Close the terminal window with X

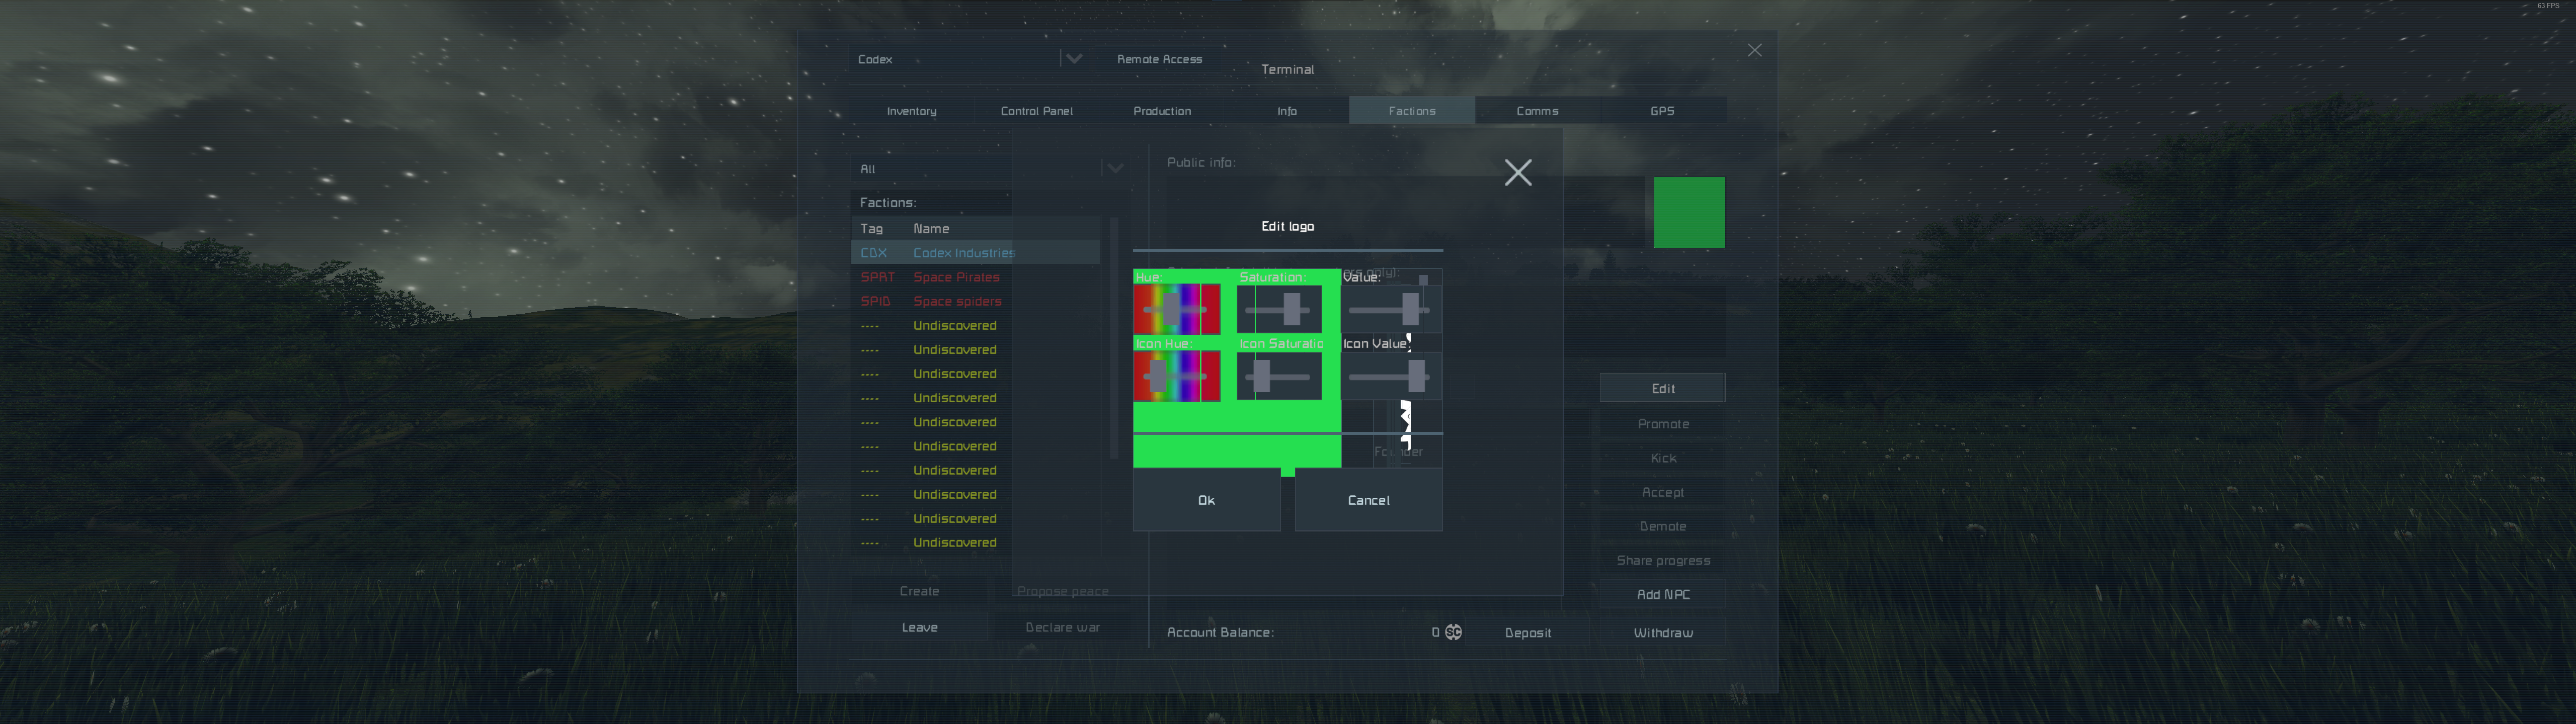pyautogui.click(x=1754, y=50)
